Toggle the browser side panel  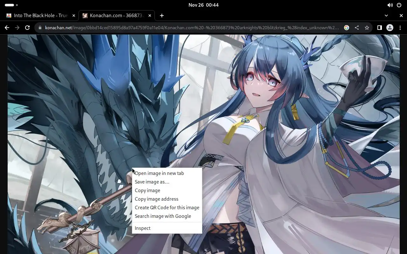(379, 28)
